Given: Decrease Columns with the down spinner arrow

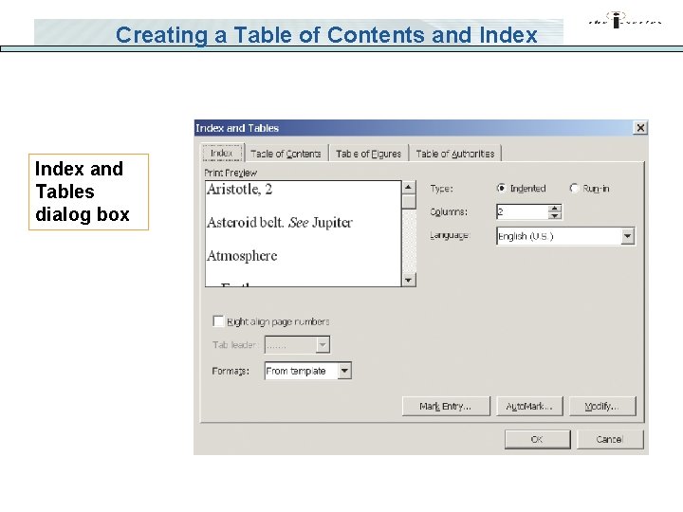Looking at the screenshot, I should [555, 215].
